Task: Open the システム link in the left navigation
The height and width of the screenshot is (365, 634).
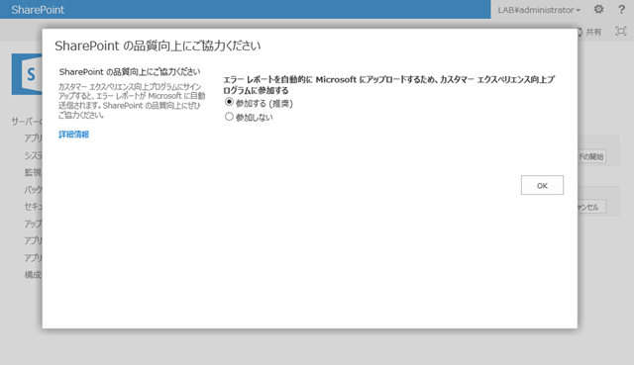Action: 33,155
